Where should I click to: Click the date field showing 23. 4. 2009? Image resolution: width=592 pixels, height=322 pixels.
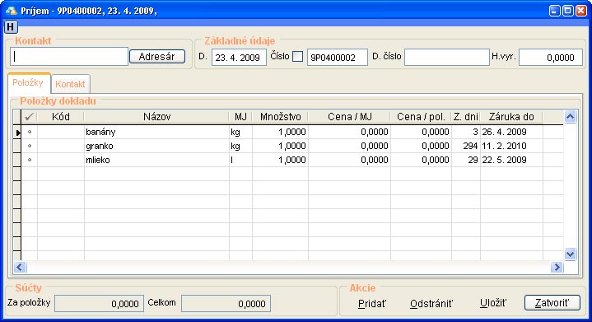(239, 58)
